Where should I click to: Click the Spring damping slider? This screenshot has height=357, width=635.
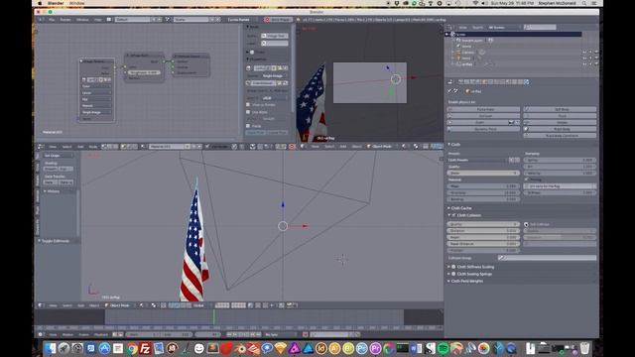click(560, 160)
